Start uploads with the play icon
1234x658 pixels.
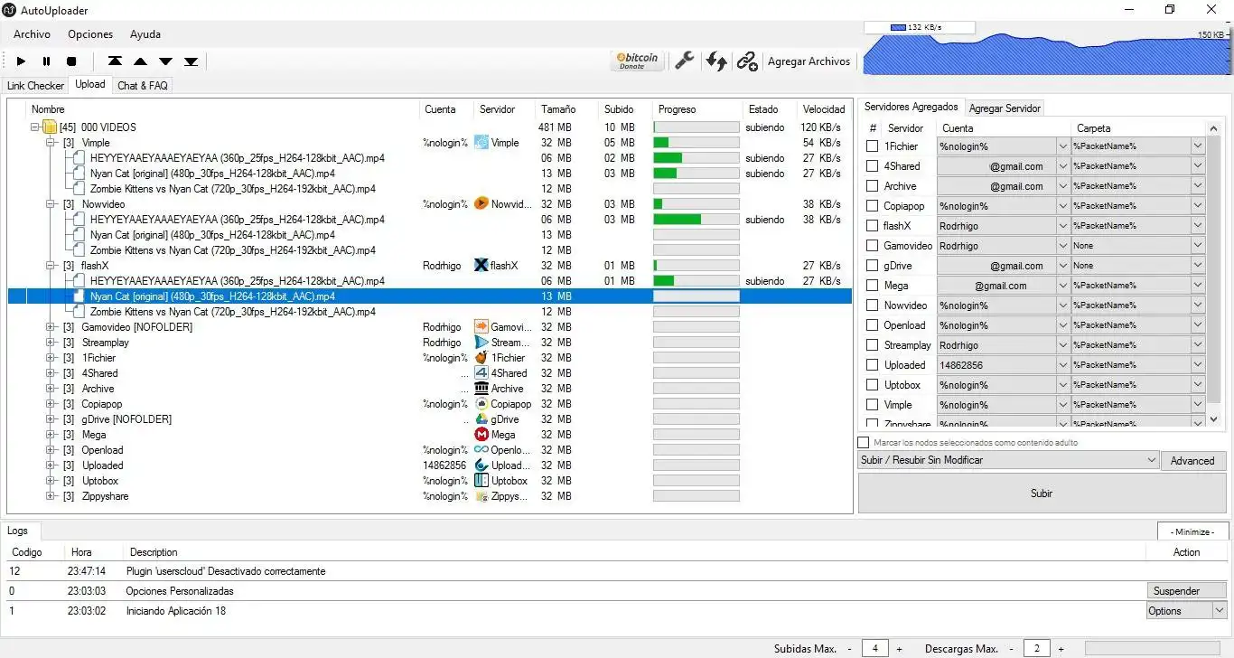[x=21, y=61]
